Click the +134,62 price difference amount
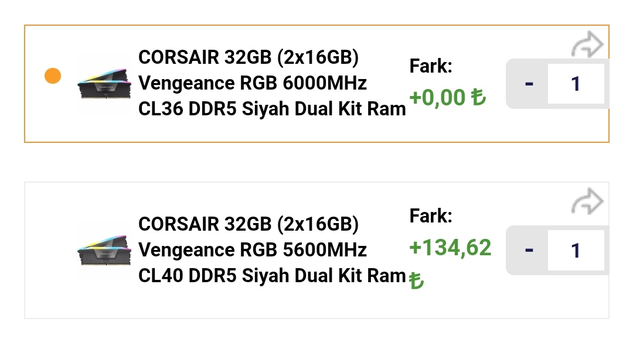 click(450, 248)
